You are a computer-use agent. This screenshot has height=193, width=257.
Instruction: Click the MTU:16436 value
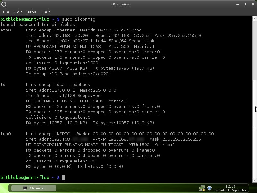coord(92,101)
